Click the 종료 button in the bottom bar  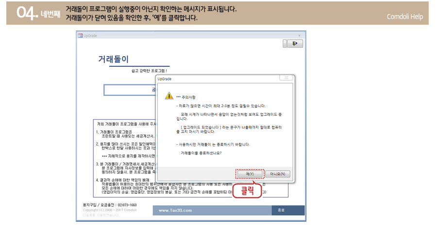(288, 210)
